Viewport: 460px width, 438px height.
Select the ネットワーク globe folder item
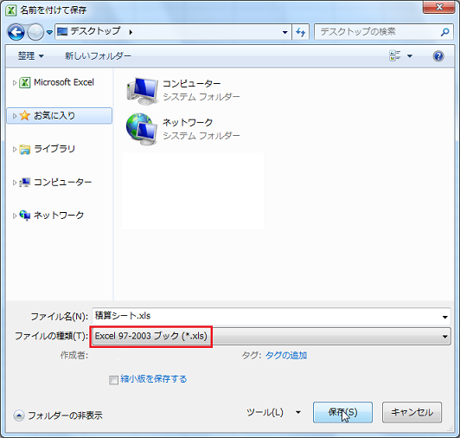(183, 129)
